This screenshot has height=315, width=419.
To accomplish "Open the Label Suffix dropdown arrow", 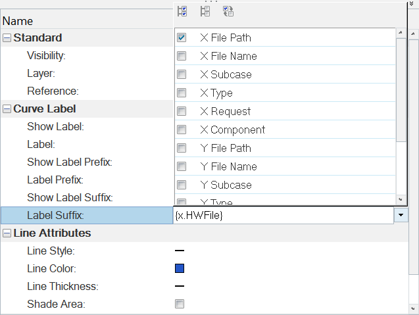I will coord(401,215).
